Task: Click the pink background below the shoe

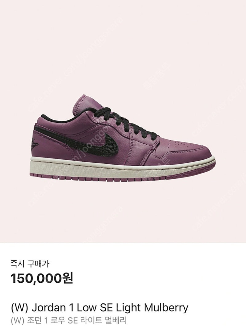Action: [x=123, y=211]
